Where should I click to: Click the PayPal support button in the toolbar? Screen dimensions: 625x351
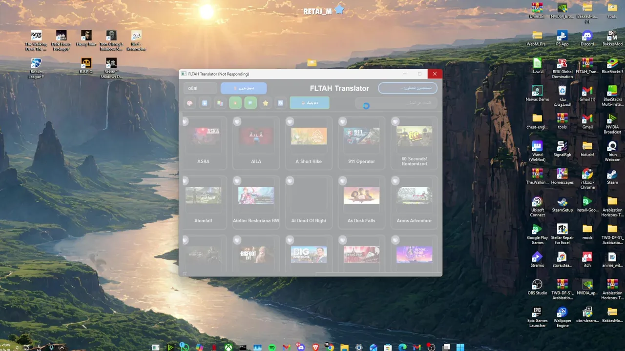click(310, 103)
